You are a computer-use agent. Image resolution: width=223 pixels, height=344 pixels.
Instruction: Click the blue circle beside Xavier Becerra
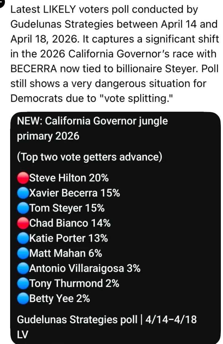(x=23, y=193)
